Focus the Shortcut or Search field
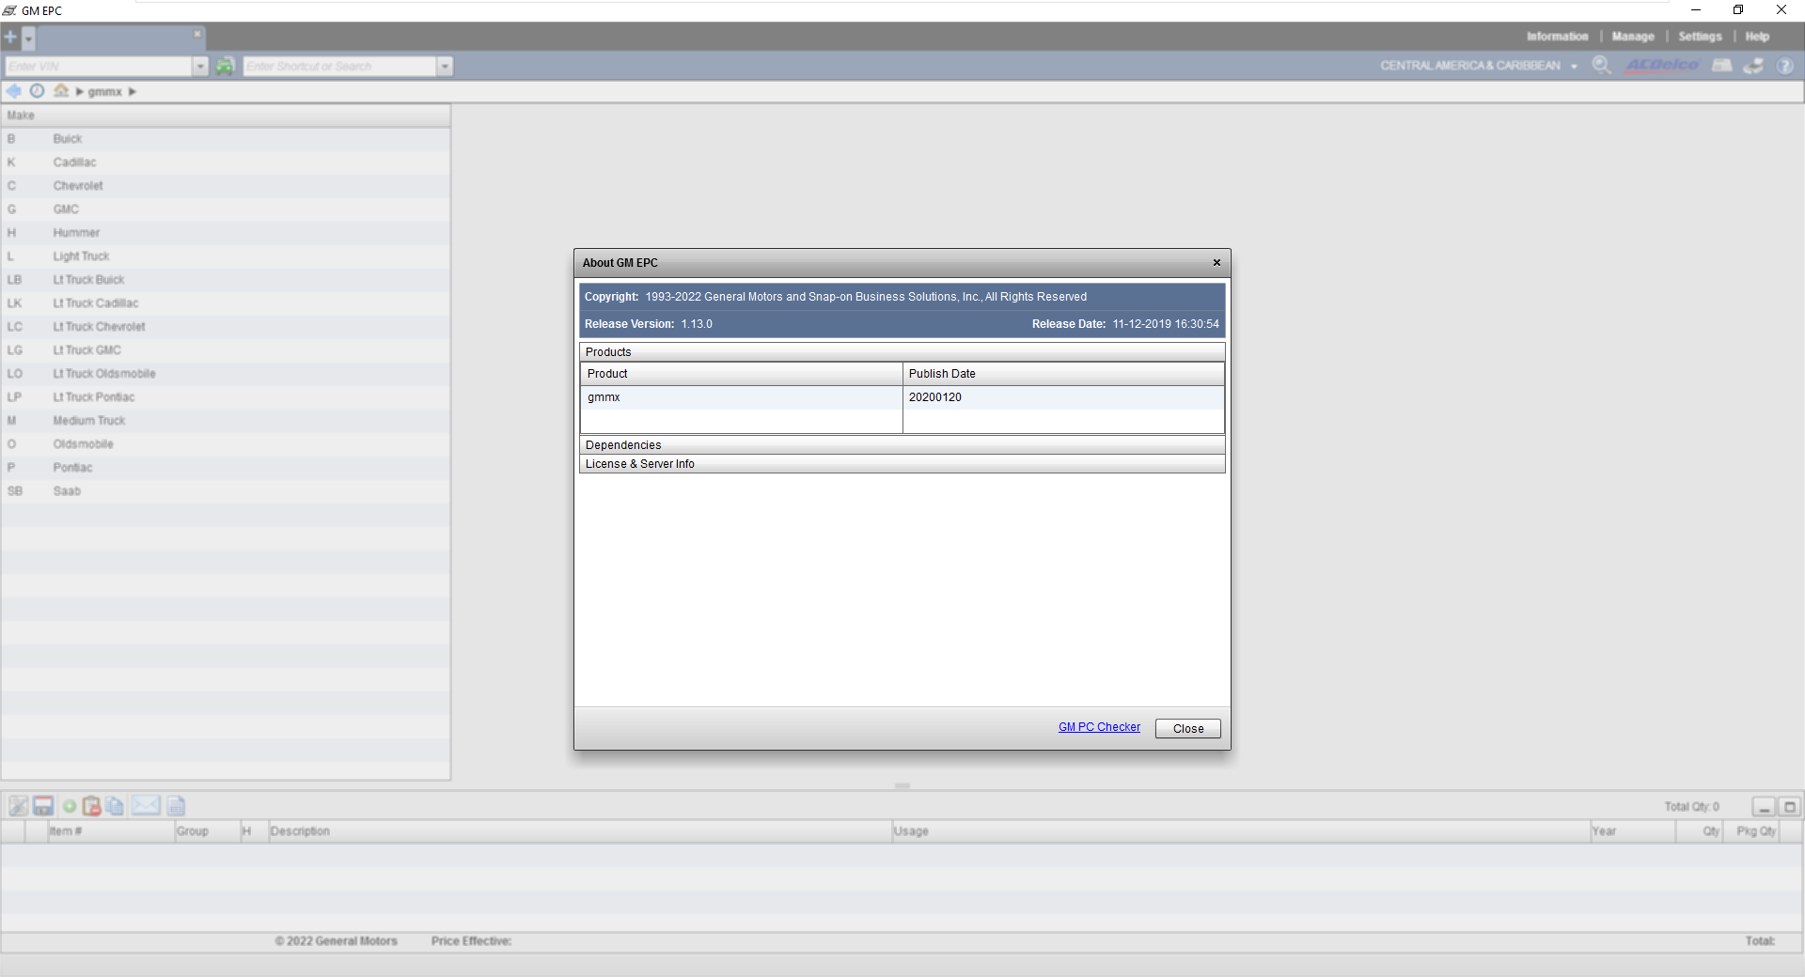1805x977 pixels. click(339, 66)
